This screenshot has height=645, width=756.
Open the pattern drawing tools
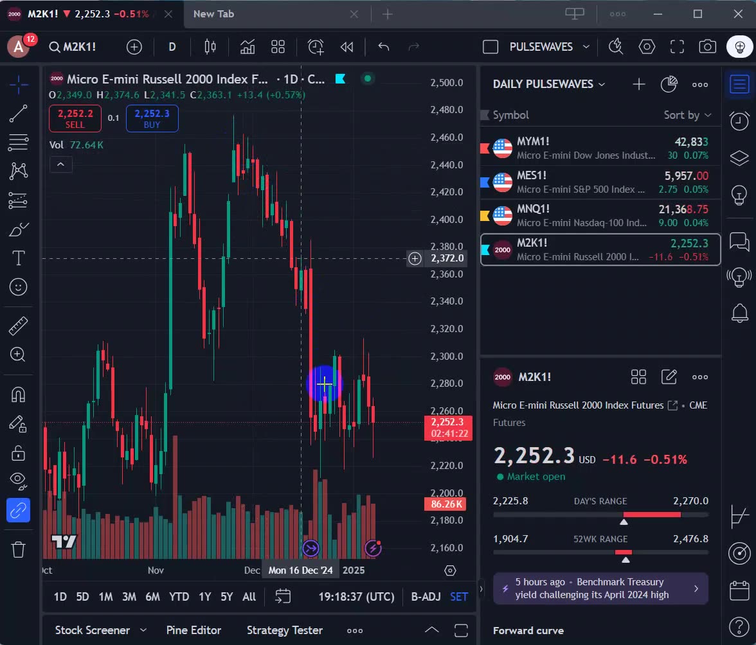18,172
